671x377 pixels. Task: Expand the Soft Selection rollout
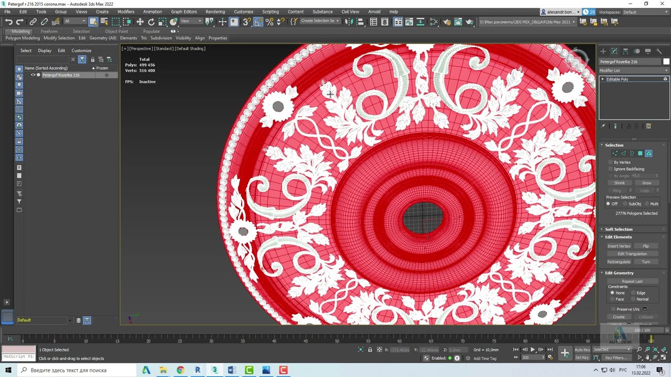pos(619,229)
